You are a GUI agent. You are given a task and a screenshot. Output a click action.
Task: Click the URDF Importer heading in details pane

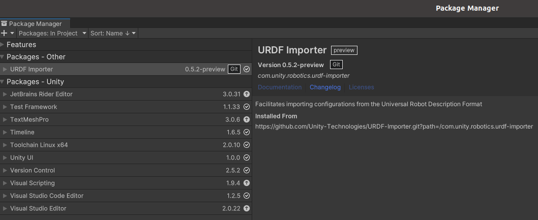(292, 50)
